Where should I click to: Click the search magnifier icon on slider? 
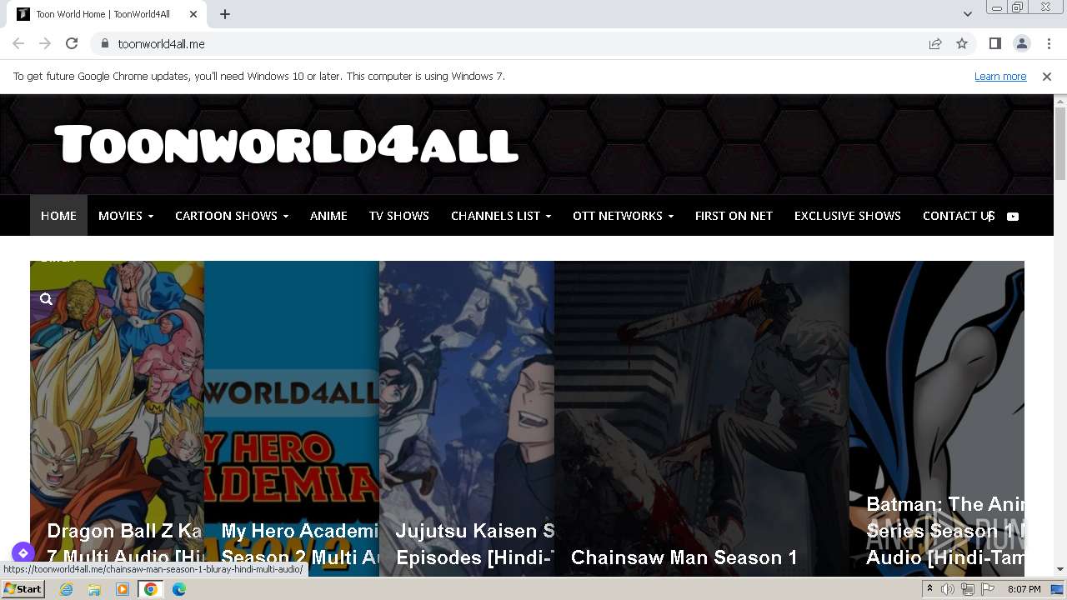pyautogui.click(x=47, y=299)
